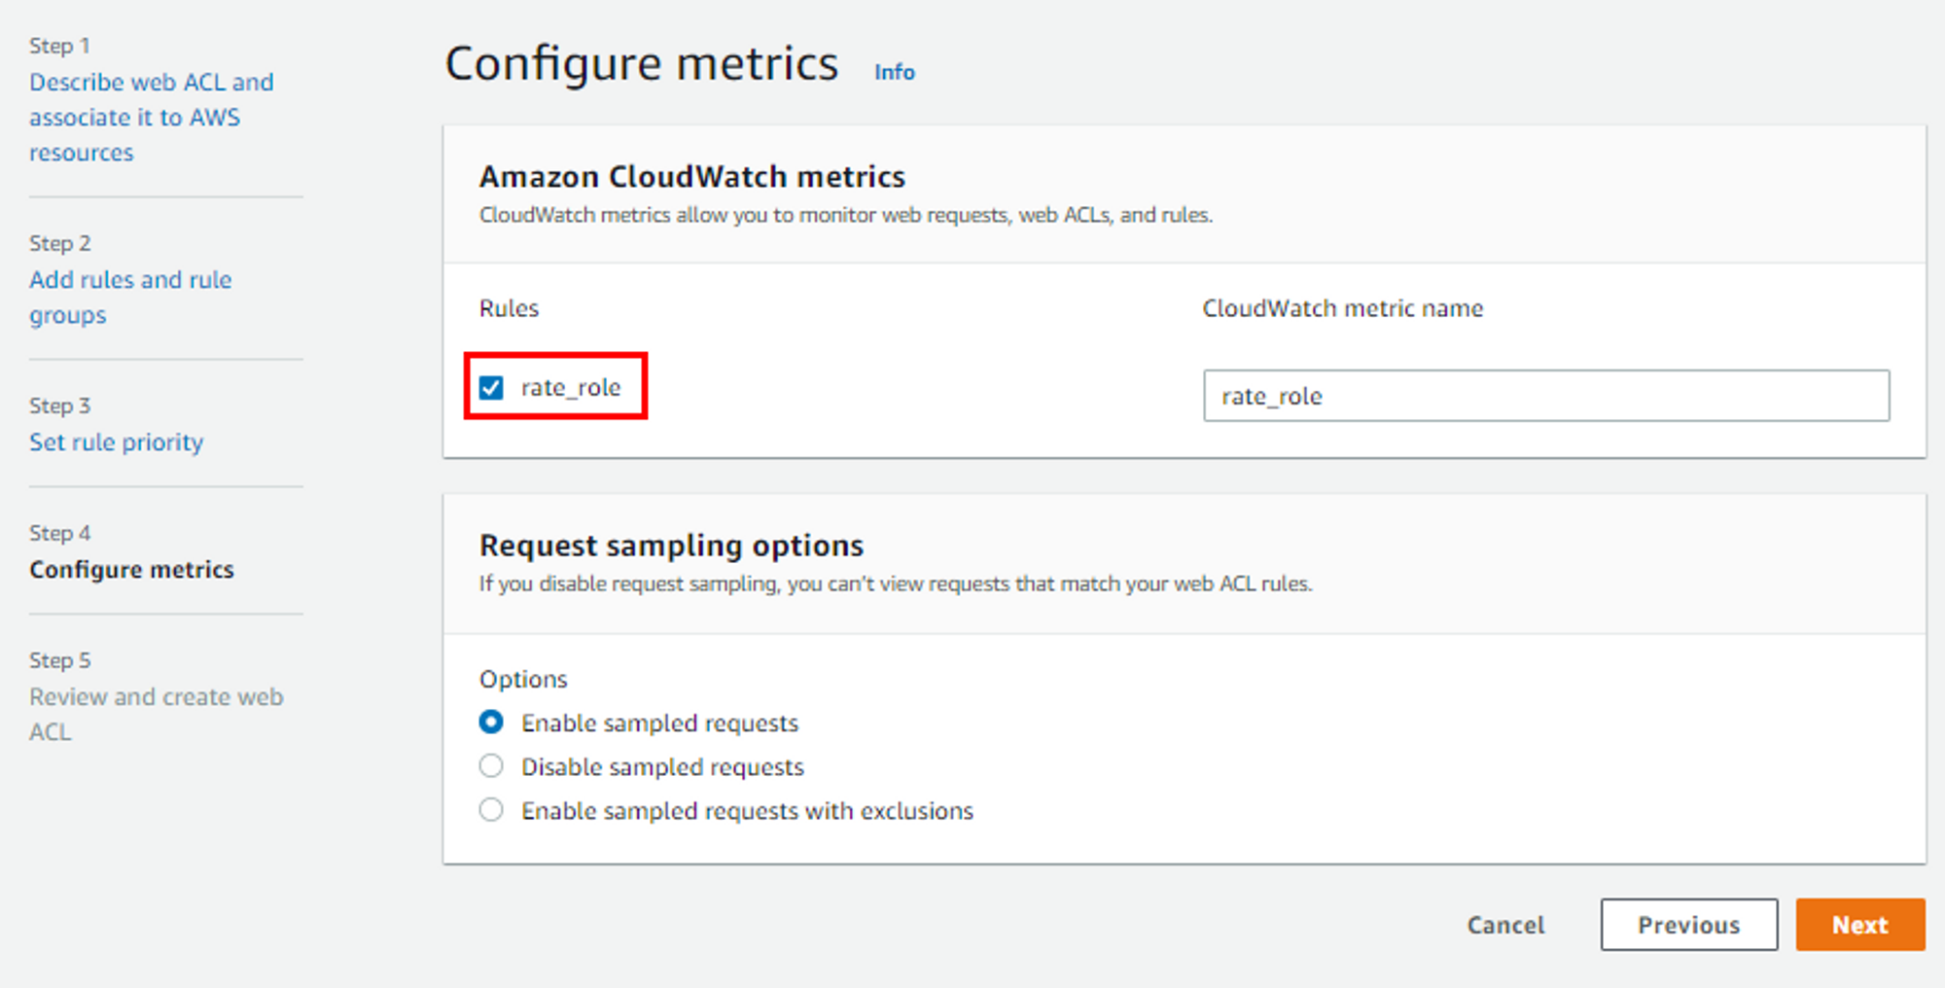This screenshot has width=1945, height=988.
Task: Uncheck the rate_role rule checkbox
Action: (491, 388)
